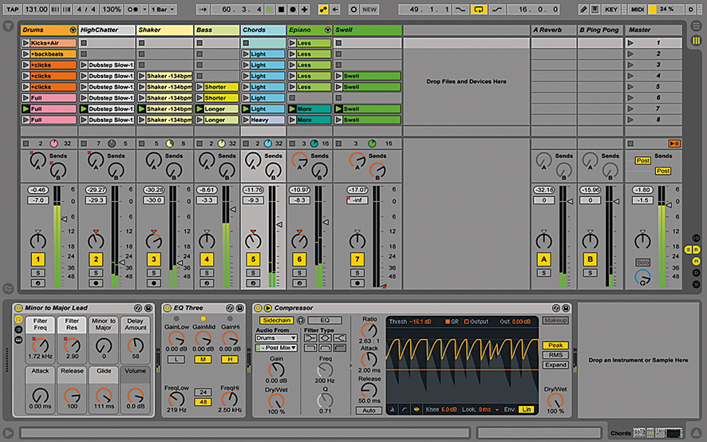
Task: Toggle the metronome button
Action: [132, 9]
